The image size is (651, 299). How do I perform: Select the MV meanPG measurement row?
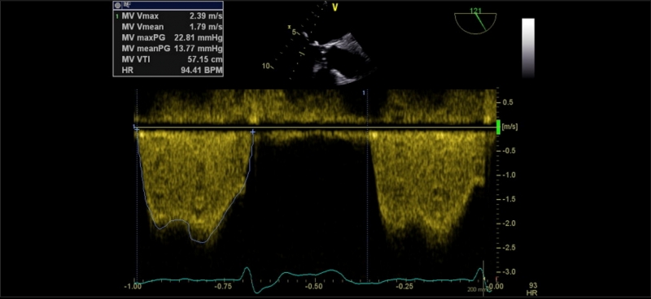(x=168, y=49)
